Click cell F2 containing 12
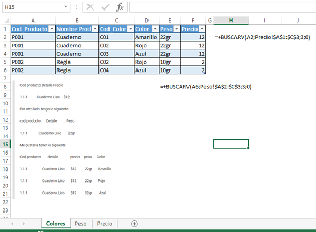The image size is (316, 232). coord(193,37)
